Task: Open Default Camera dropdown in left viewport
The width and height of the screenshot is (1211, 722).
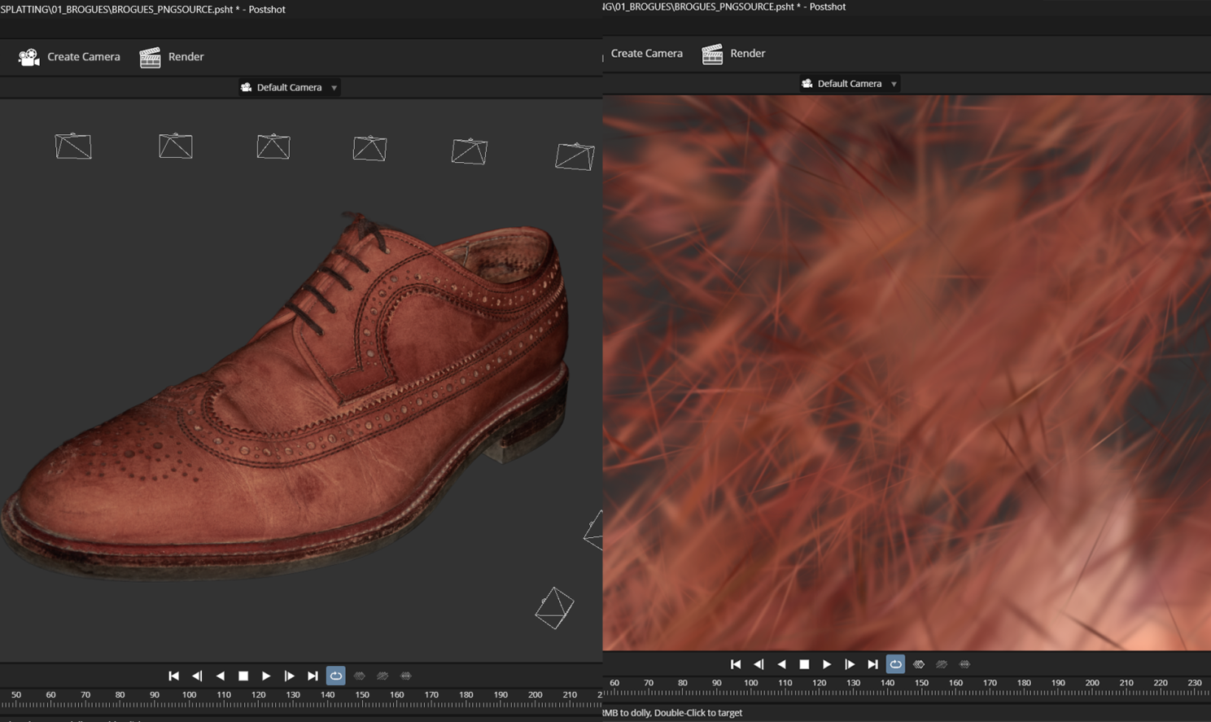Action: [289, 87]
